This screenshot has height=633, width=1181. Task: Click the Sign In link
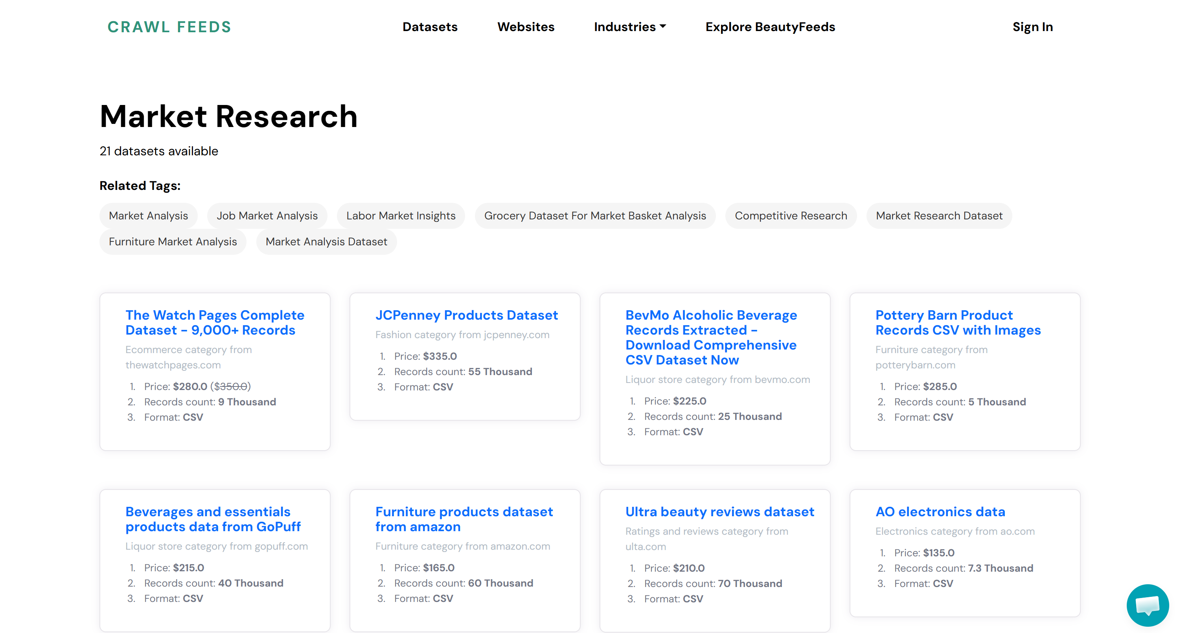[x=1032, y=27]
